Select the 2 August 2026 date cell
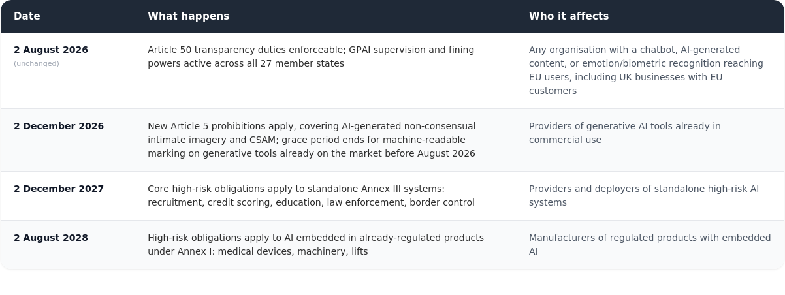Viewport: 785px width, 295px height. (x=51, y=50)
